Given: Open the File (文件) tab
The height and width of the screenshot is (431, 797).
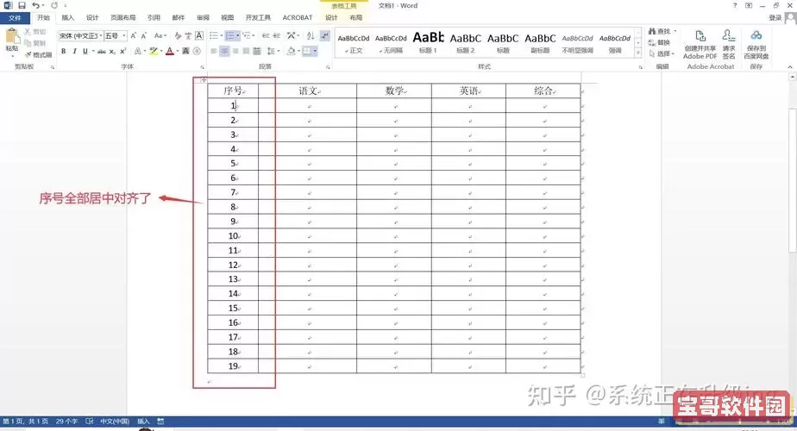Looking at the screenshot, I should 15,18.
